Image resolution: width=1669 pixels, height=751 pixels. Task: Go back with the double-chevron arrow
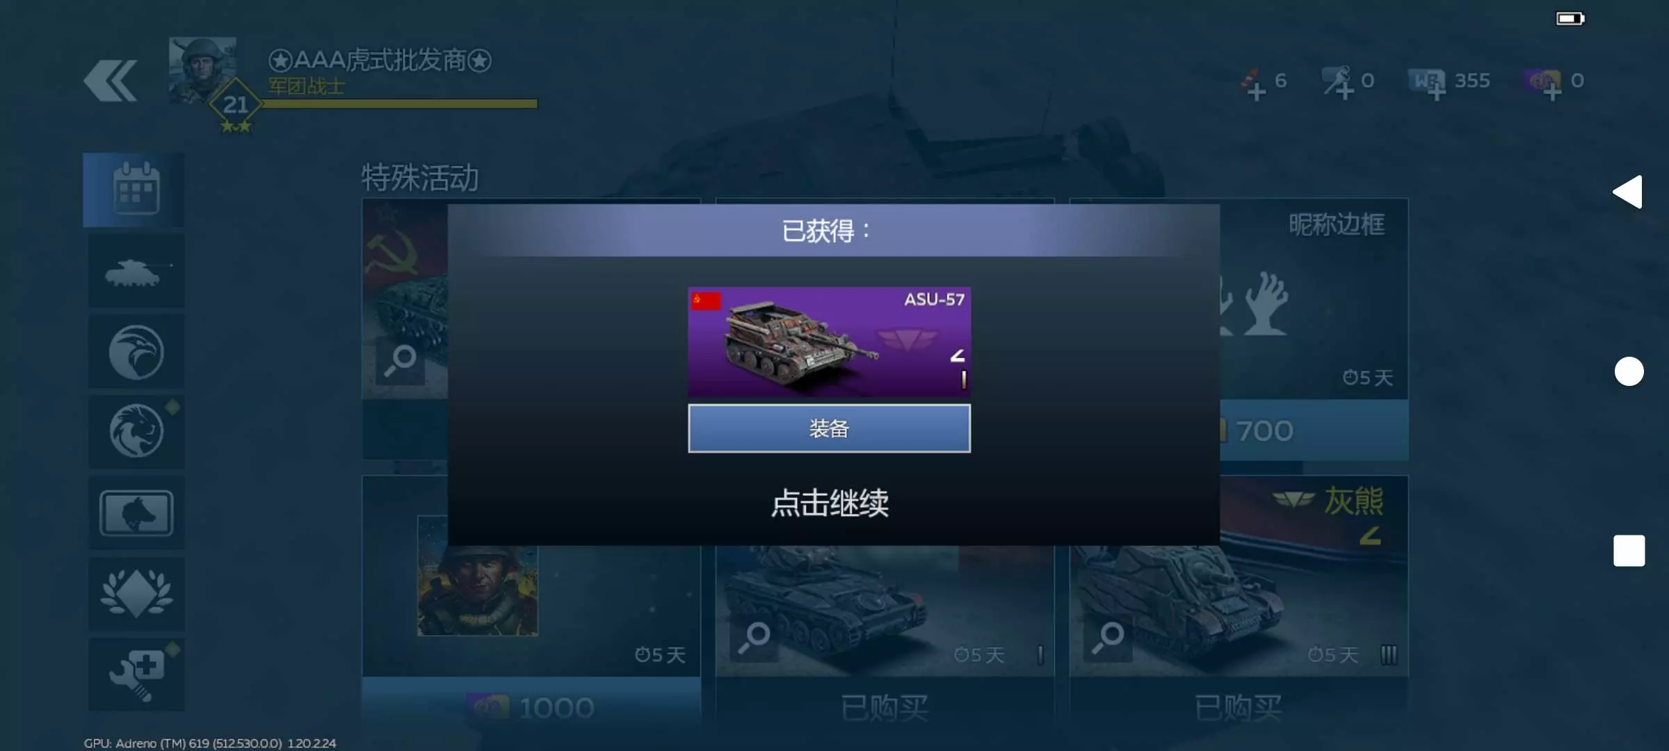(110, 81)
